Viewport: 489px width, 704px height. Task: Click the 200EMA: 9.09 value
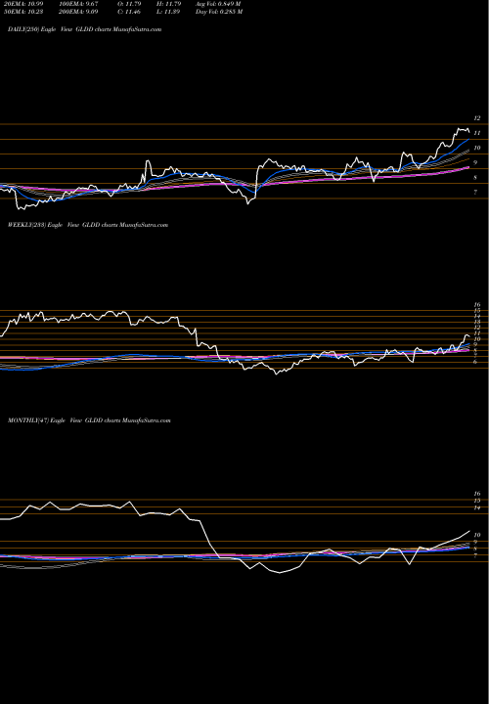tap(77, 12)
